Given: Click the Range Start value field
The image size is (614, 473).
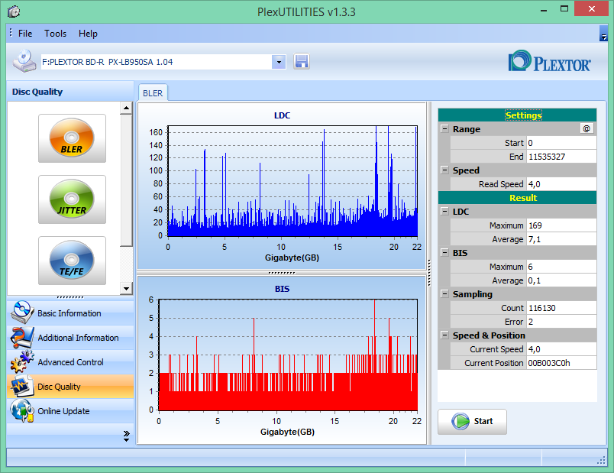Looking at the screenshot, I should click(561, 143).
